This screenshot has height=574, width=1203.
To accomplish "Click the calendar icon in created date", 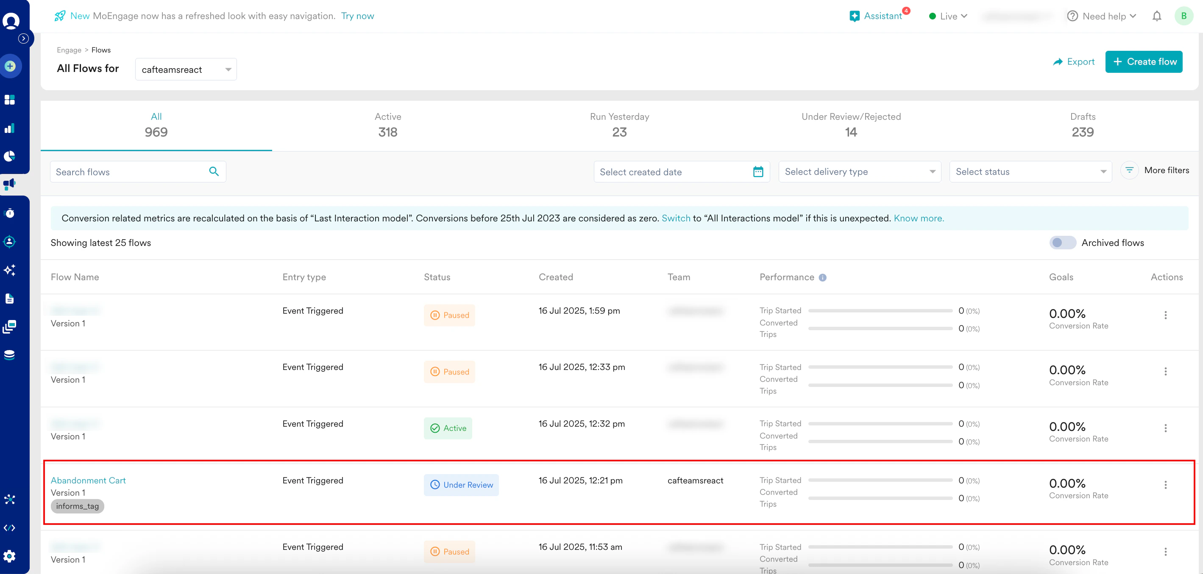I will 757,171.
